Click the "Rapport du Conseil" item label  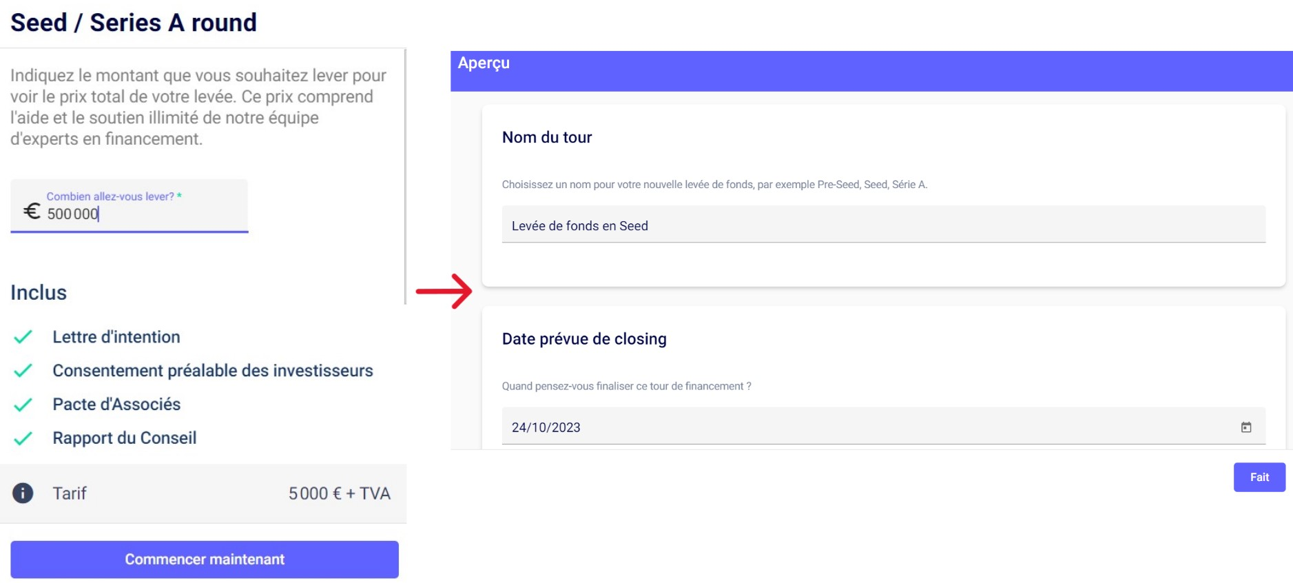coord(125,438)
